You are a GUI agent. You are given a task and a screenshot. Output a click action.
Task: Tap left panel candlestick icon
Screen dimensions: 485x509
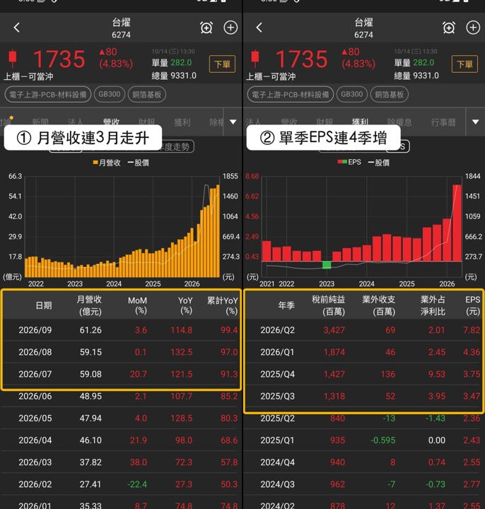[x=13, y=57]
